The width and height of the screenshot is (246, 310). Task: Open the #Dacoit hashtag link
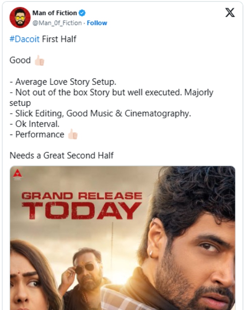24,39
